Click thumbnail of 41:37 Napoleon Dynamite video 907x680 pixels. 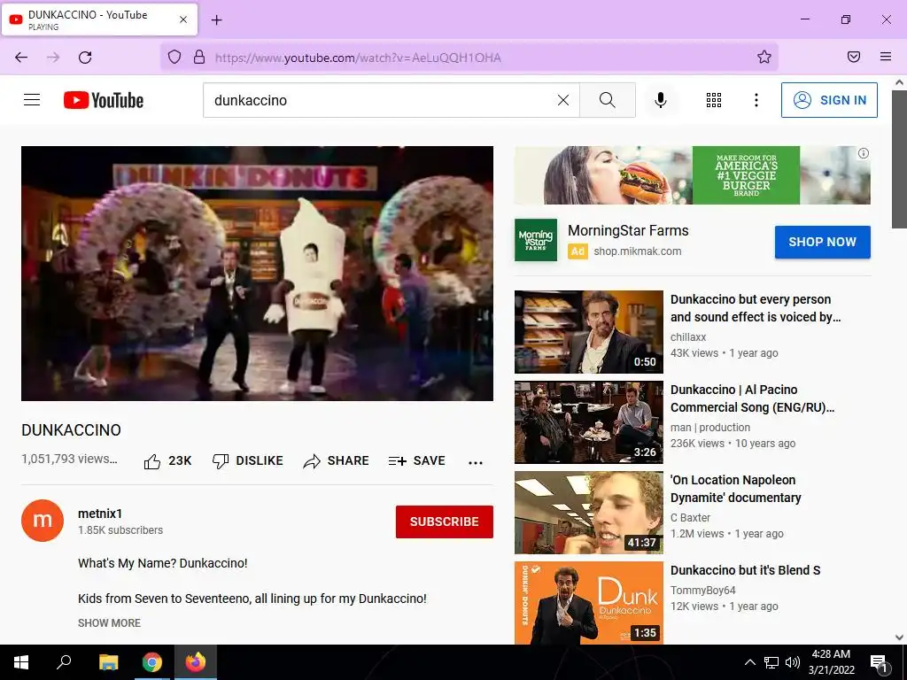[x=589, y=513]
